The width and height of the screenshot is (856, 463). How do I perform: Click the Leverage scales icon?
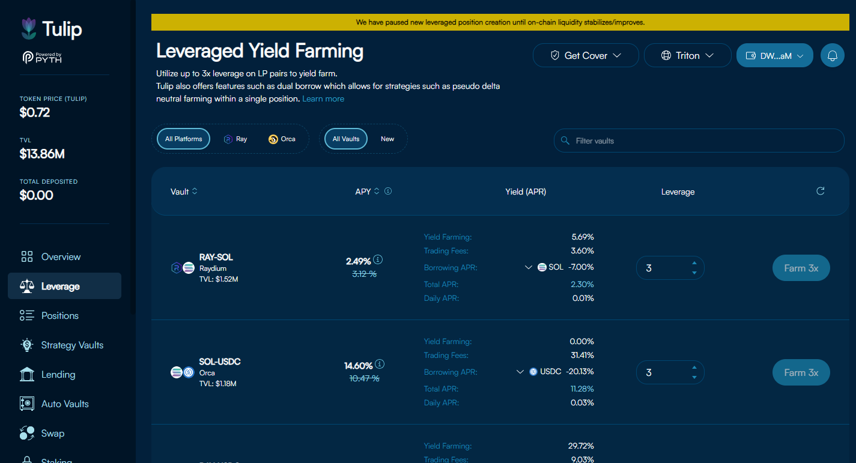27,286
